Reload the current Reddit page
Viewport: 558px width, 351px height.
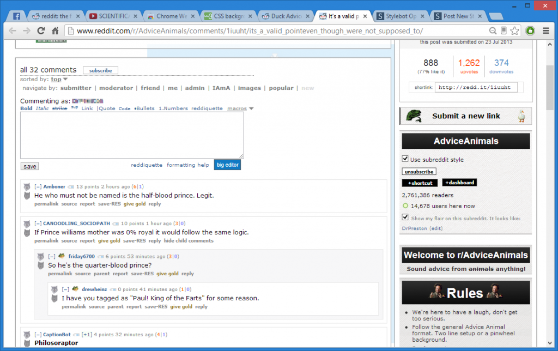[41, 31]
